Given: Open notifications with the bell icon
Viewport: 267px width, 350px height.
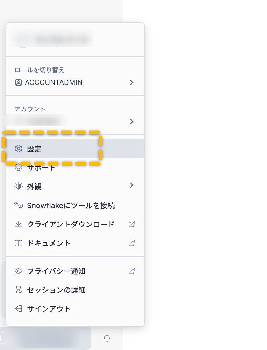Looking at the screenshot, I should (x=107, y=338).
